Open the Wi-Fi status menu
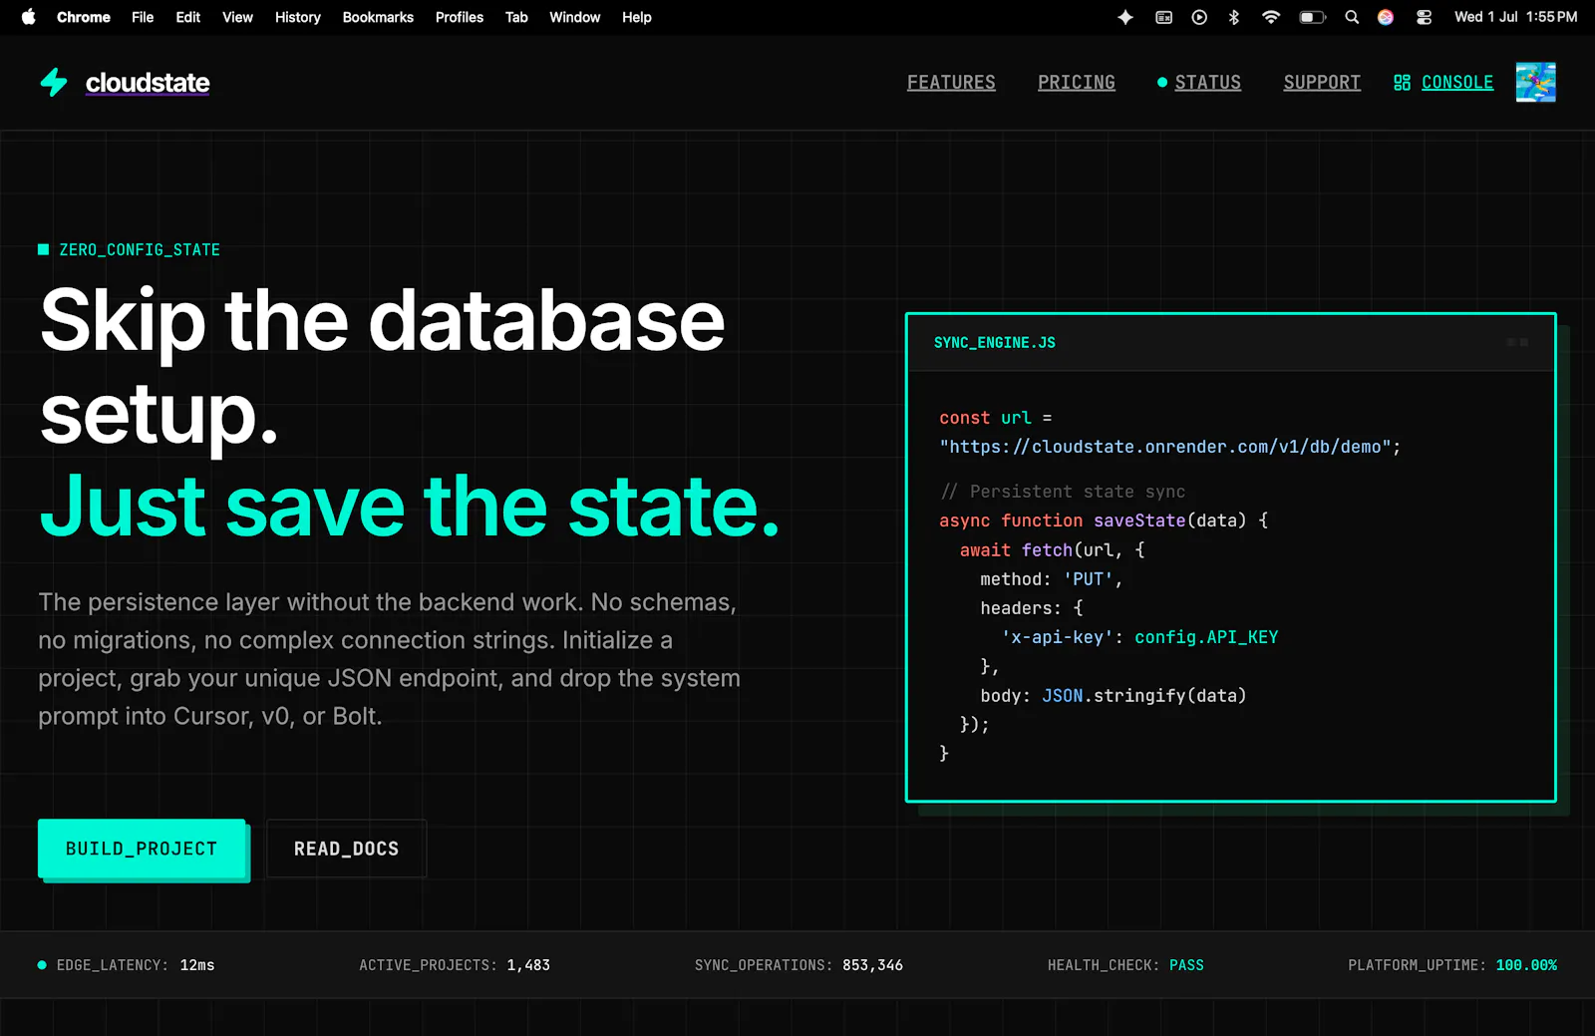Image resolution: width=1595 pixels, height=1036 pixels. click(1270, 17)
